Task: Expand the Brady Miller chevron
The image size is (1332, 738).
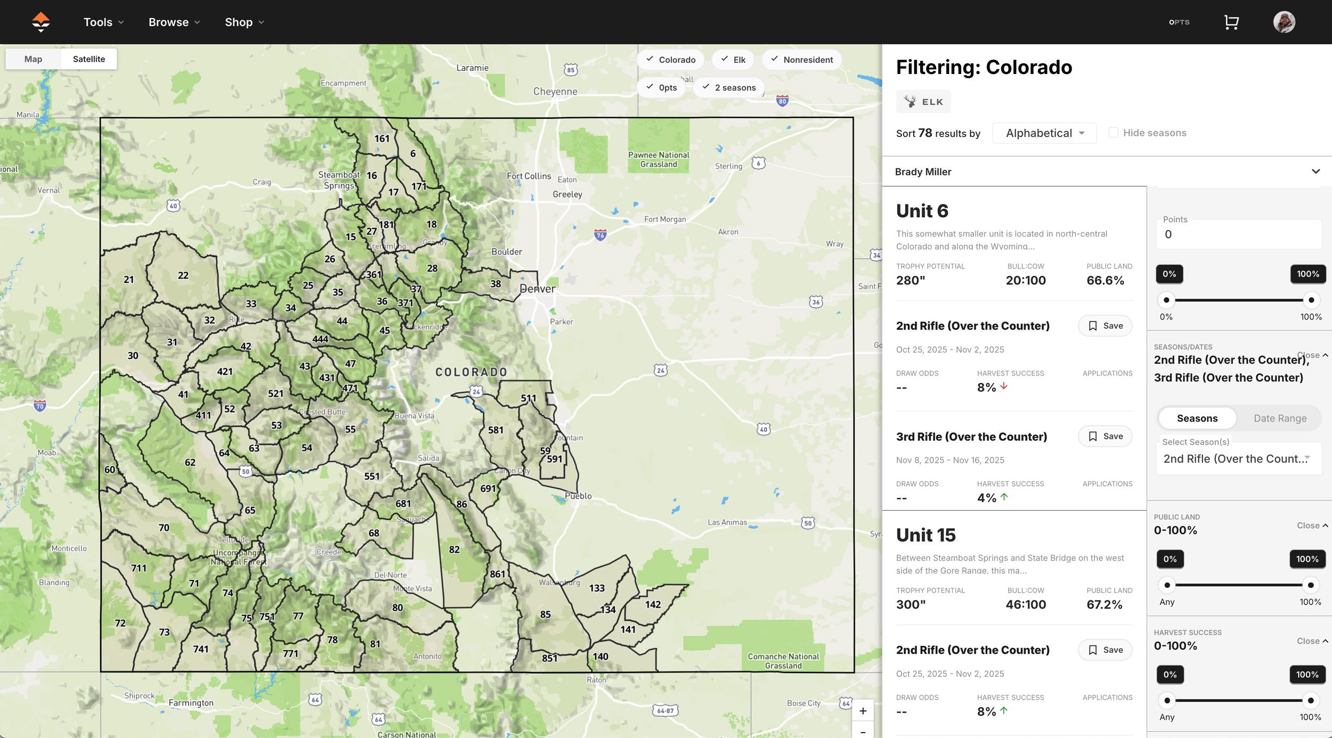Action: tap(1315, 171)
